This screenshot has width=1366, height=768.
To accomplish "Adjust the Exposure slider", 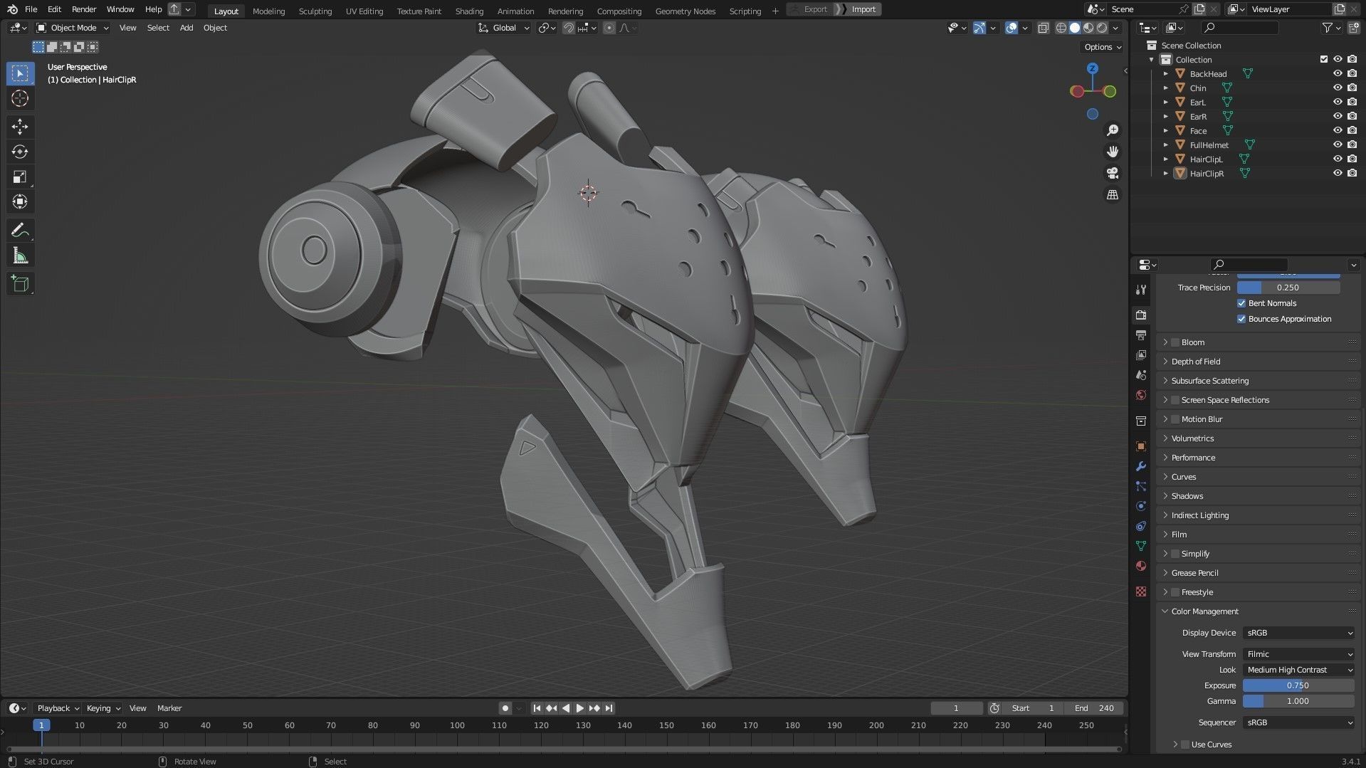I will coord(1298,685).
